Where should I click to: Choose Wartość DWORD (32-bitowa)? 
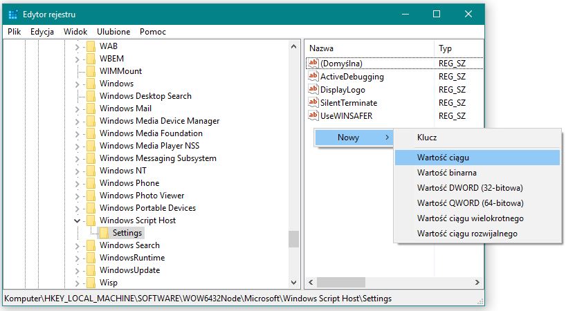477,188
